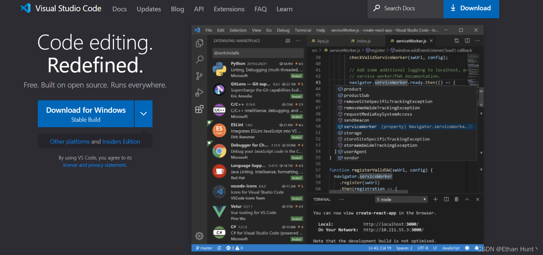Install the Python extension
This screenshot has height=255, width=543.
297,76
